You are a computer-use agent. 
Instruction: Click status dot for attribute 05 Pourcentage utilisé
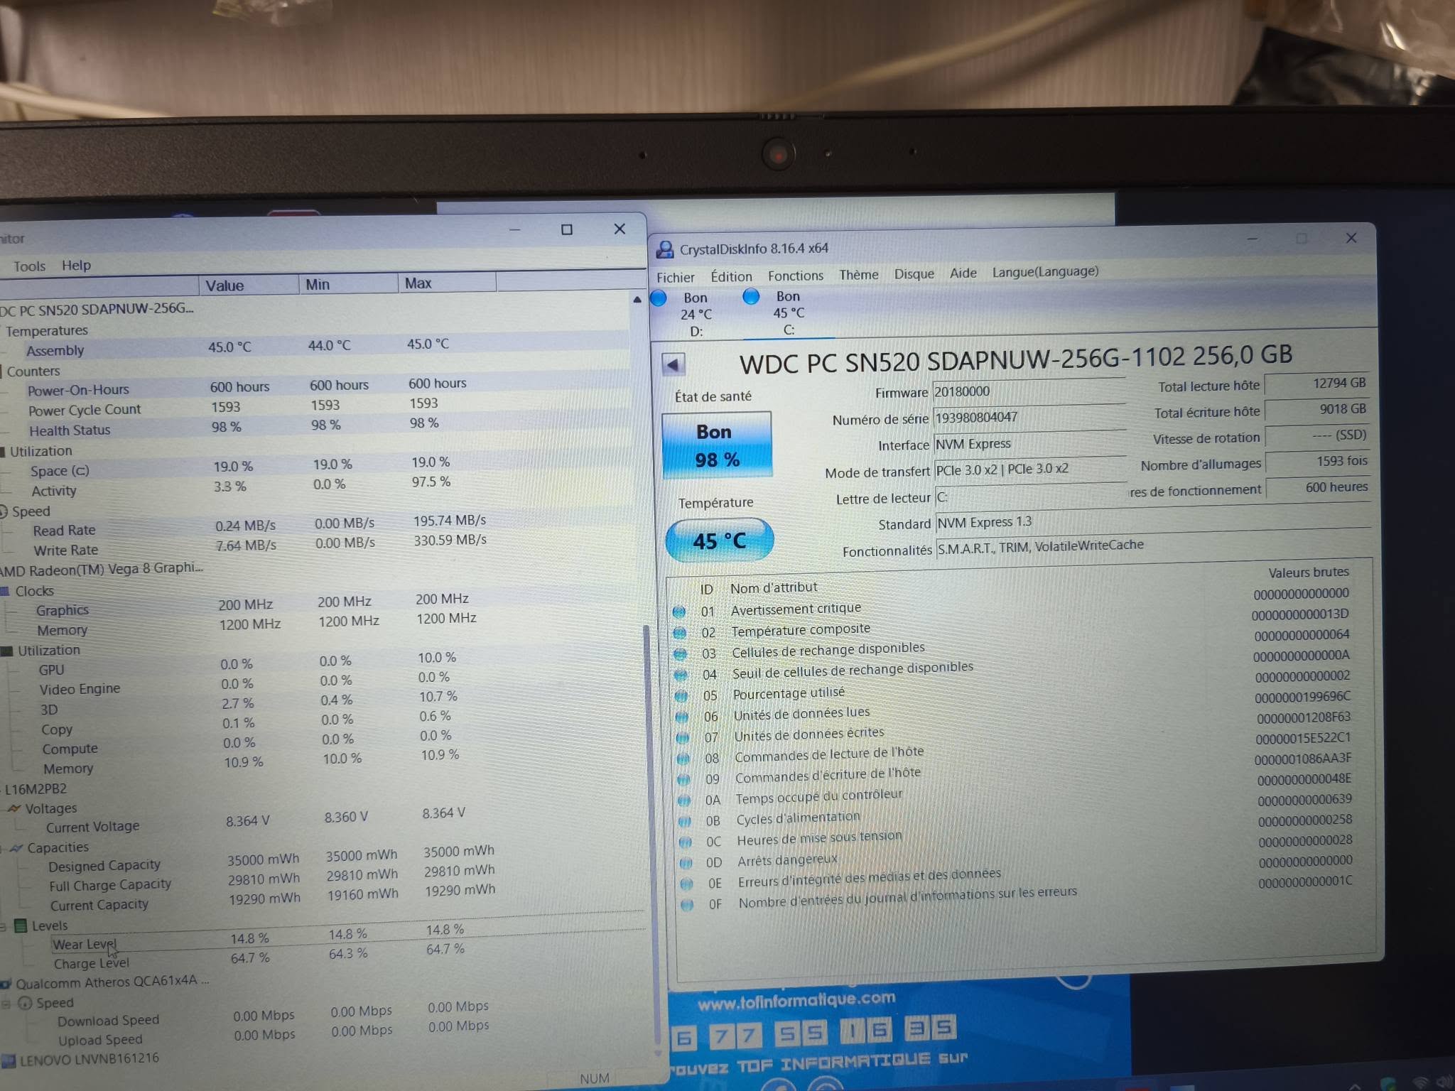[681, 696]
